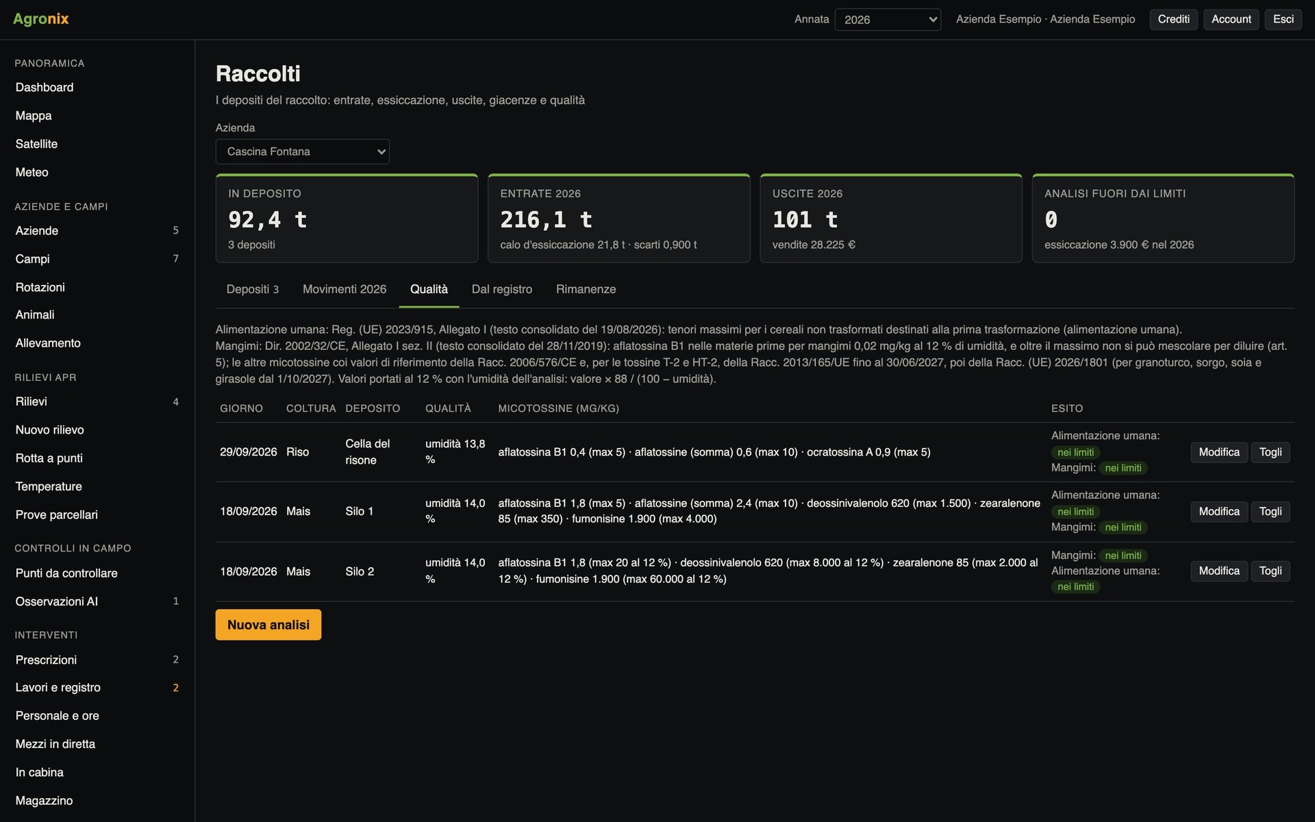
Task: Open Aziende in the sidebar
Action: tap(97, 231)
